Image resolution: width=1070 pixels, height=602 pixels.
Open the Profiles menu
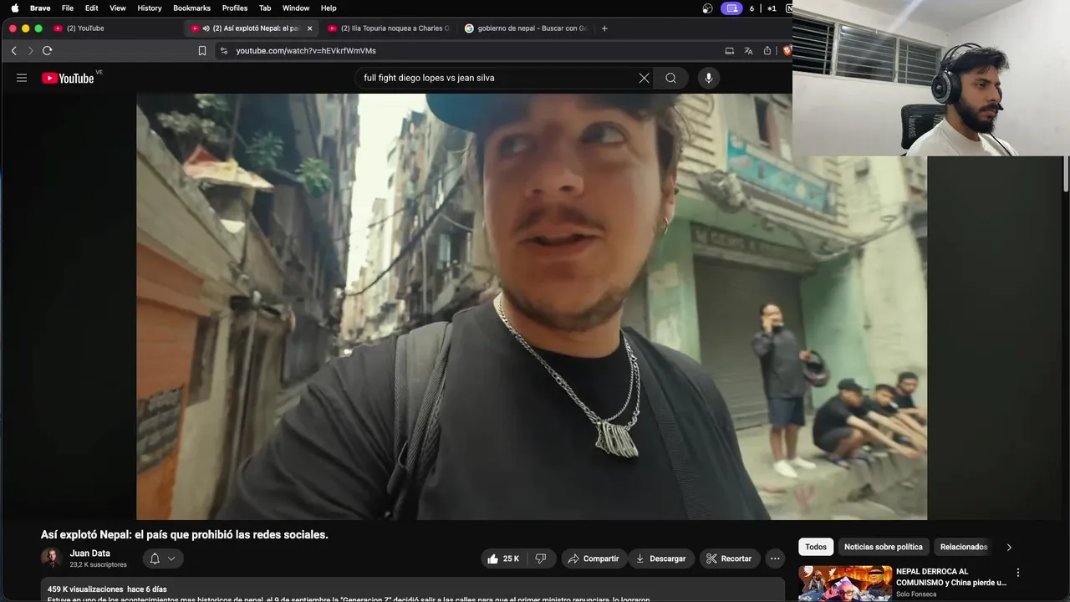[x=235, y=8]
